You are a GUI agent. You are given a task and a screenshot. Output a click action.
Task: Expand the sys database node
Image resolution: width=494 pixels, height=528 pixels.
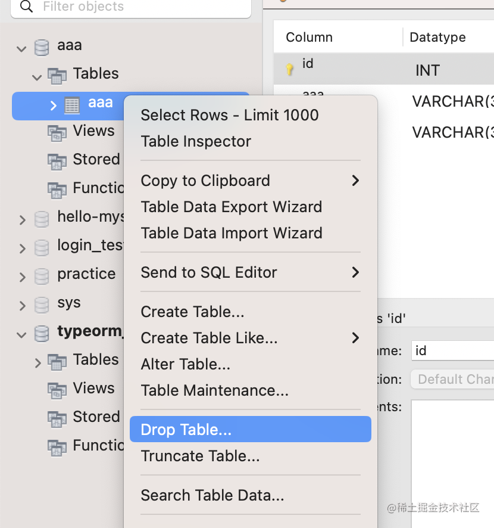coord(22,306)
